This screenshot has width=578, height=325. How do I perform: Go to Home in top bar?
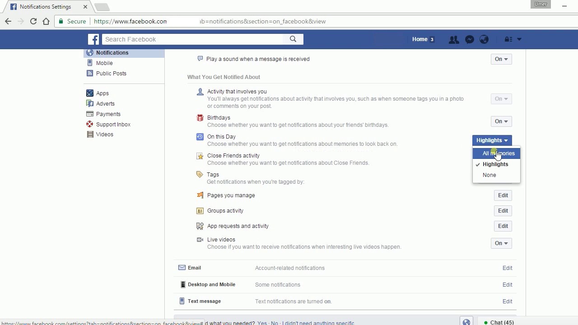(420, 39)
